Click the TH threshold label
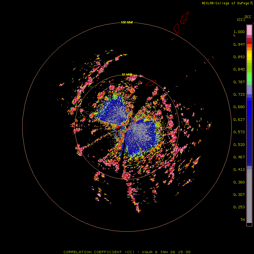This screenshot has height=254, width=254. [242, 220]
